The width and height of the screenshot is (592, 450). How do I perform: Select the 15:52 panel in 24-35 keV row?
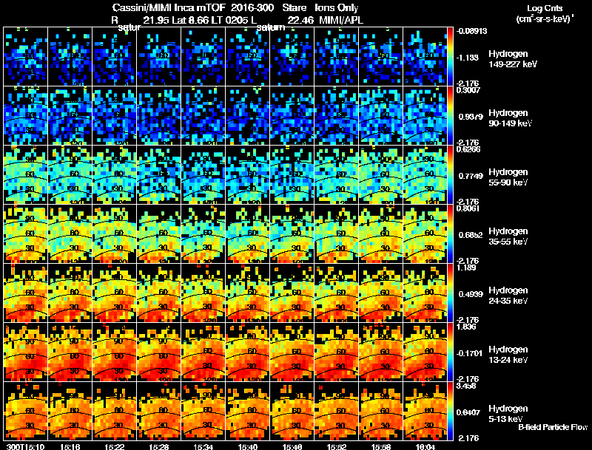337,293
